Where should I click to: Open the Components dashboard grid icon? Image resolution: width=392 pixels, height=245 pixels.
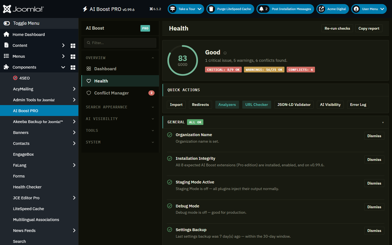(73, 67)
